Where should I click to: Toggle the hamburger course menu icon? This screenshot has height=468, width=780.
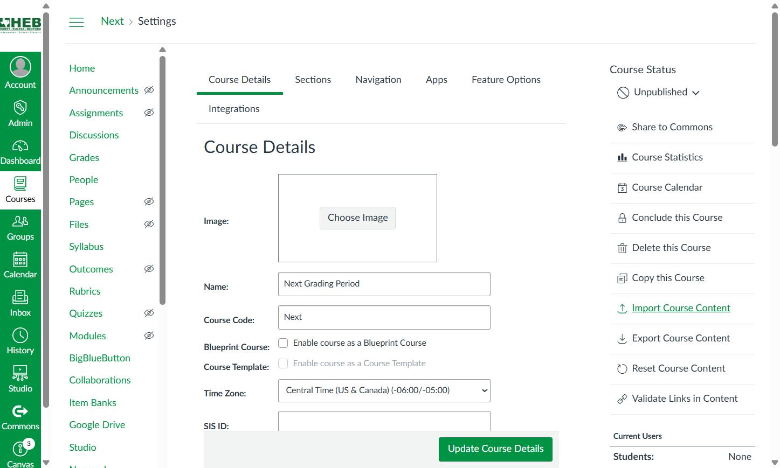pyautogui.click(x=77, y=22)
